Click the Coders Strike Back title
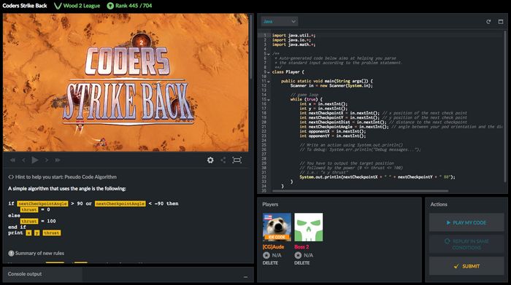This screenshot has width=511, height=285. coord(25,6)
